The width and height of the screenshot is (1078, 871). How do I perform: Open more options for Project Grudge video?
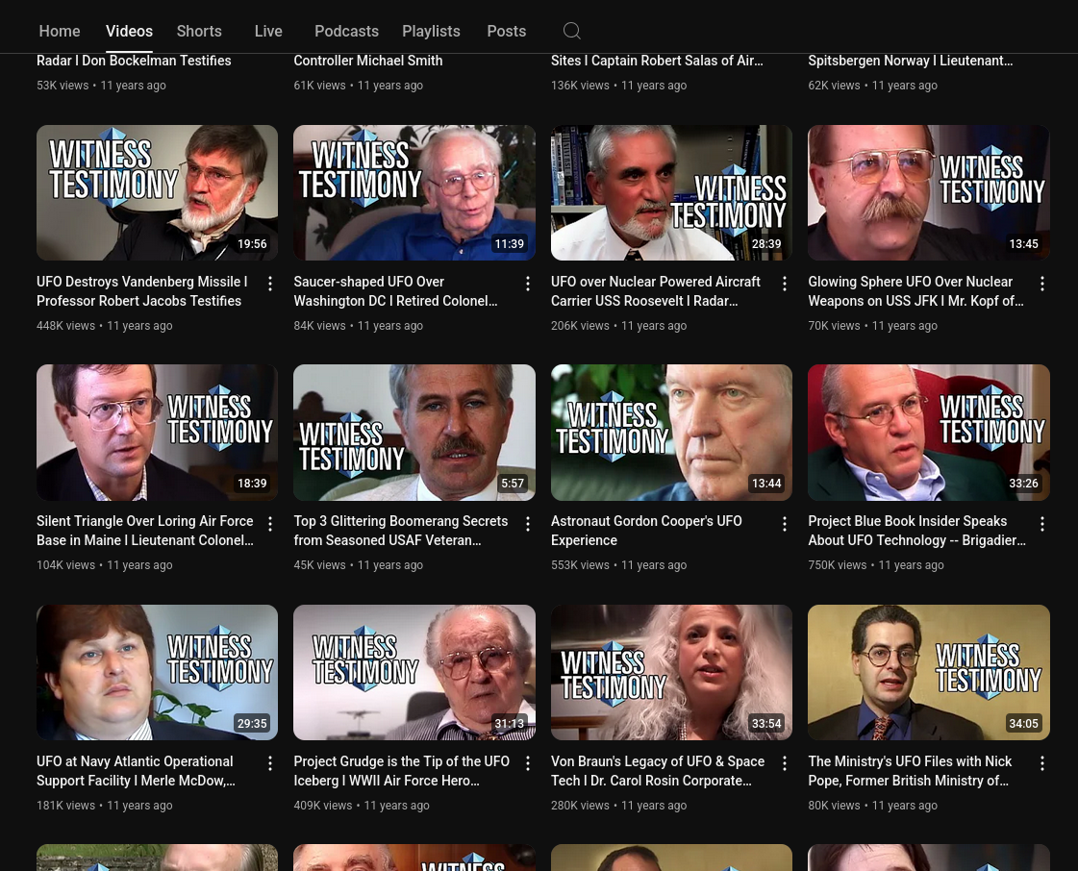click(x=527, y=763)
